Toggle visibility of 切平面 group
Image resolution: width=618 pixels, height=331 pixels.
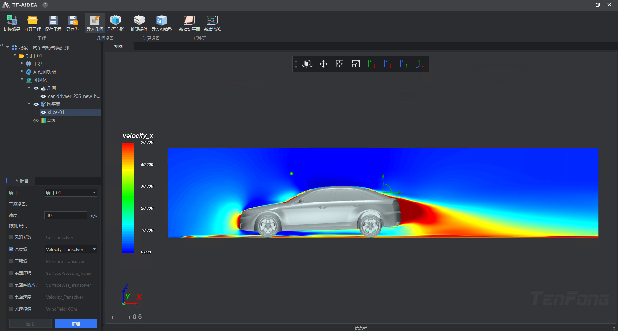pos(36,104)
